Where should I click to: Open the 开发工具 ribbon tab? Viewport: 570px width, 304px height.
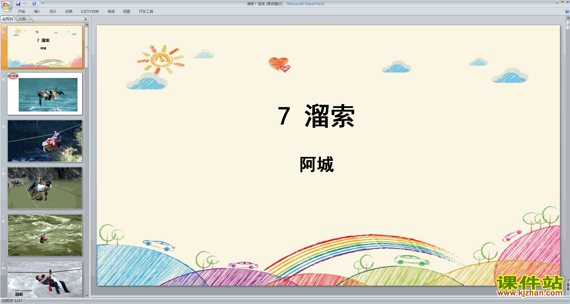pyautogui.click(x=146, y=12)
